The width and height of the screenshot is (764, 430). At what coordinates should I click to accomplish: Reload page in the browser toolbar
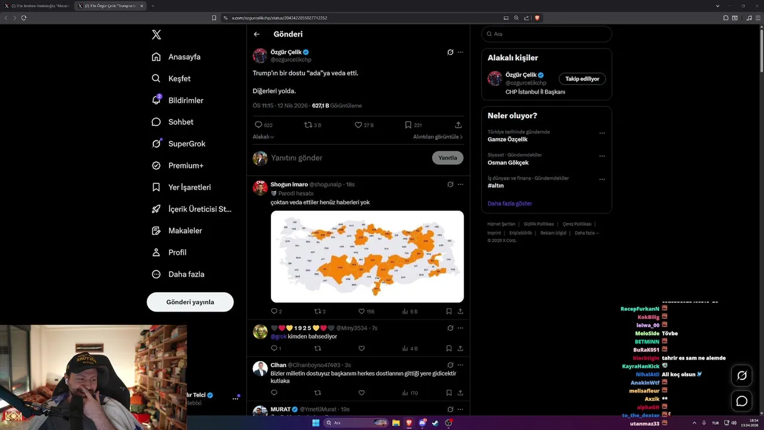point(24,18)
